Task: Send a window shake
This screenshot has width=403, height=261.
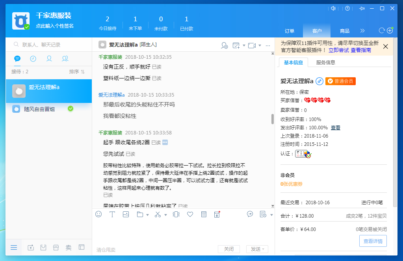Action: click(x=176, y=214)
